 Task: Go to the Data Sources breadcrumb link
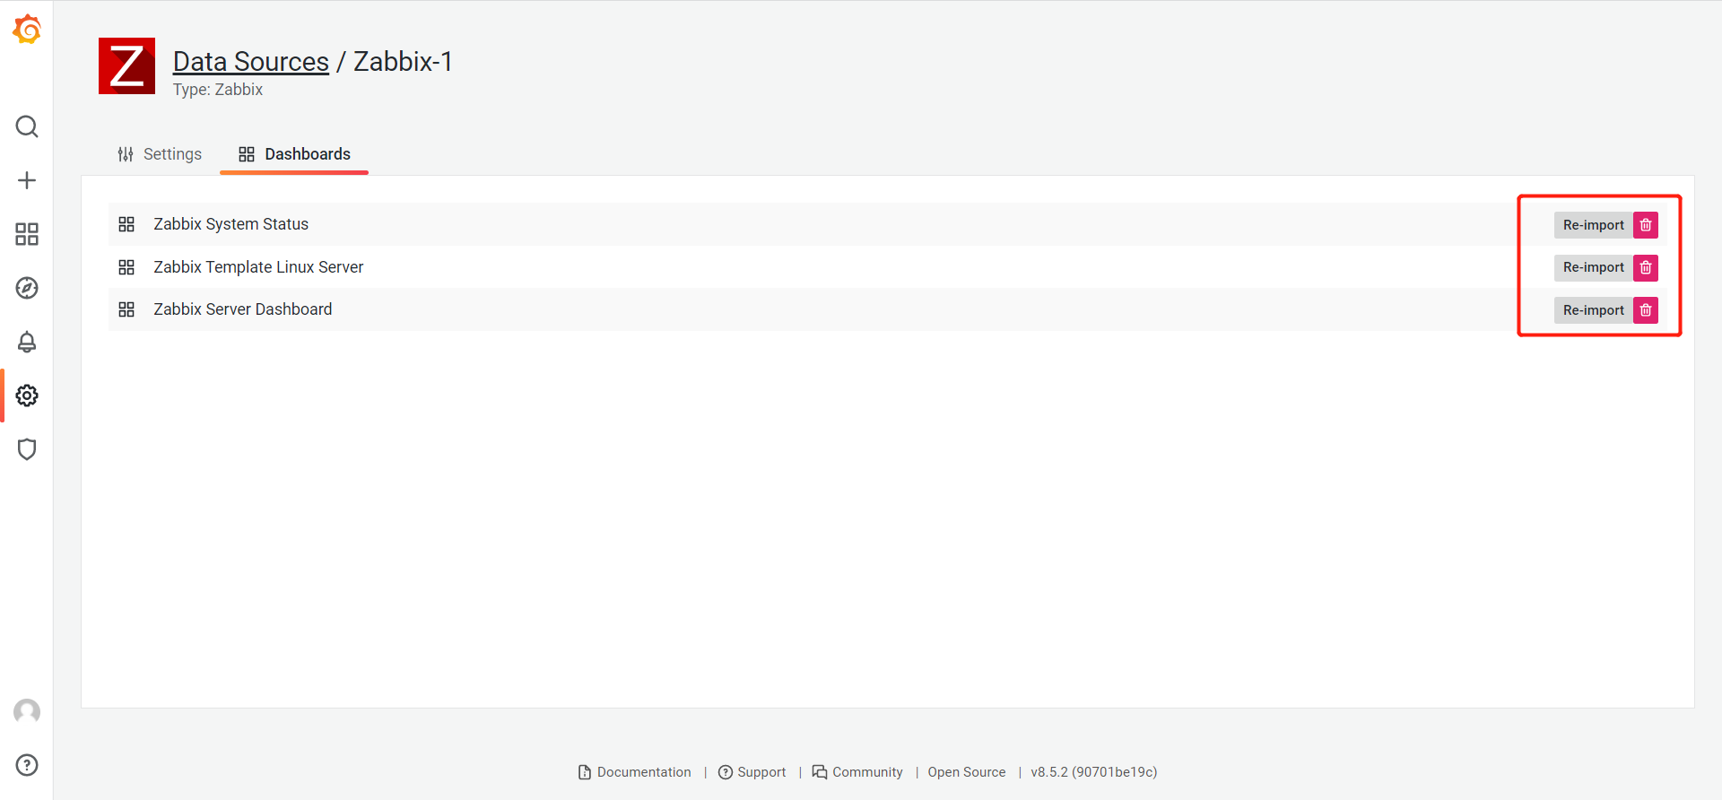pyautogui.click(x=251, y=61)
